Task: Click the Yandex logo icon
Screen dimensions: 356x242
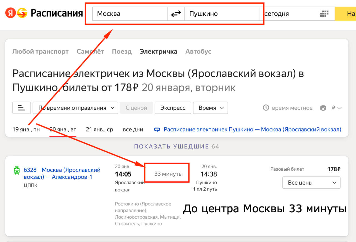Action: [11, 13]
